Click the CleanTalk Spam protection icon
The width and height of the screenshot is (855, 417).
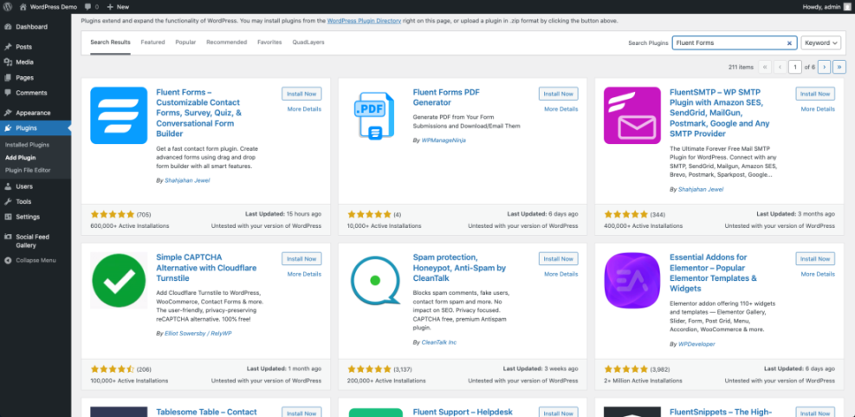(x=375, y=281)
